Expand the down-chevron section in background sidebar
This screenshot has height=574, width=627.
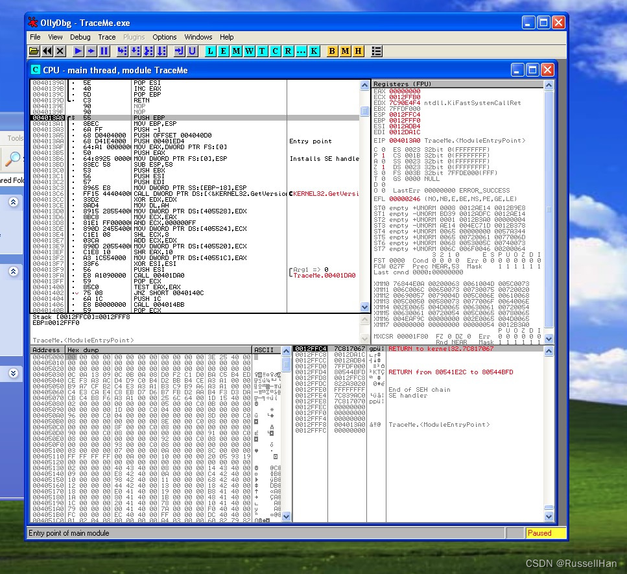[x=13, y=373]
